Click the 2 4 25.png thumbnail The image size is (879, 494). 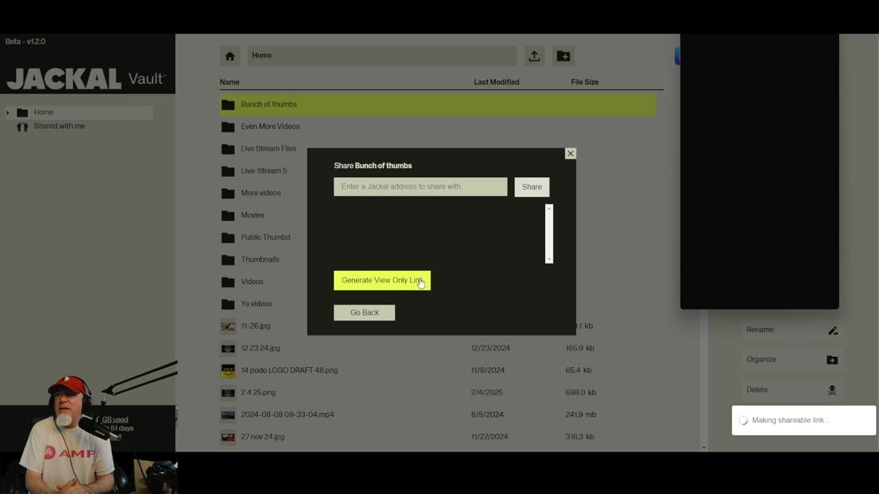[228, 393]
